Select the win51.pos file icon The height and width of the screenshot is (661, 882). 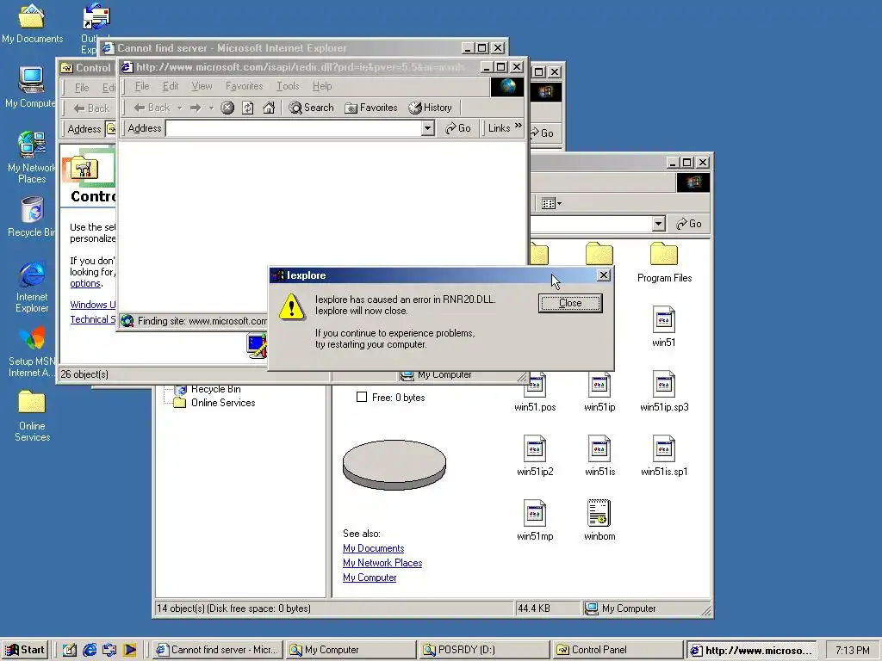535,392
